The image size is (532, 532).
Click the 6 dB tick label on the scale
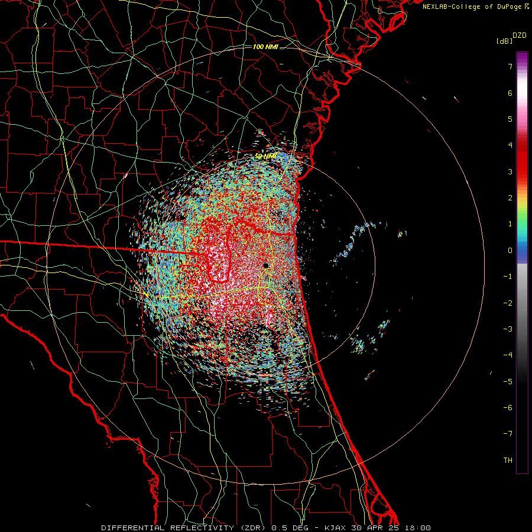click(x=510, y=93)
